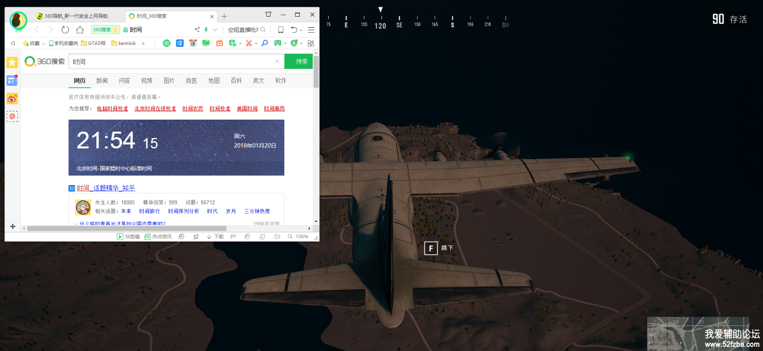Open the 收藏 favorites star button
The image size is (763, 351).
[31, 43]
